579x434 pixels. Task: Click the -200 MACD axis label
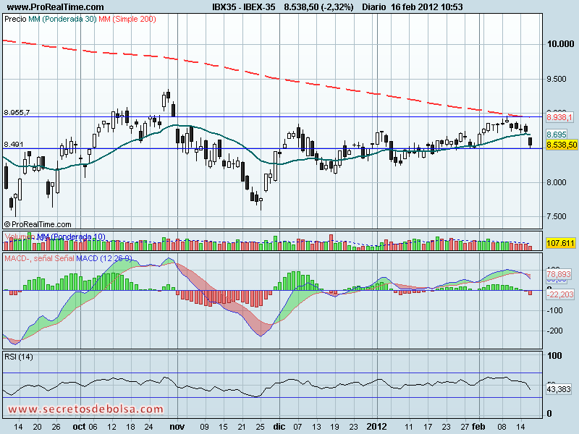tap(554, 331)
